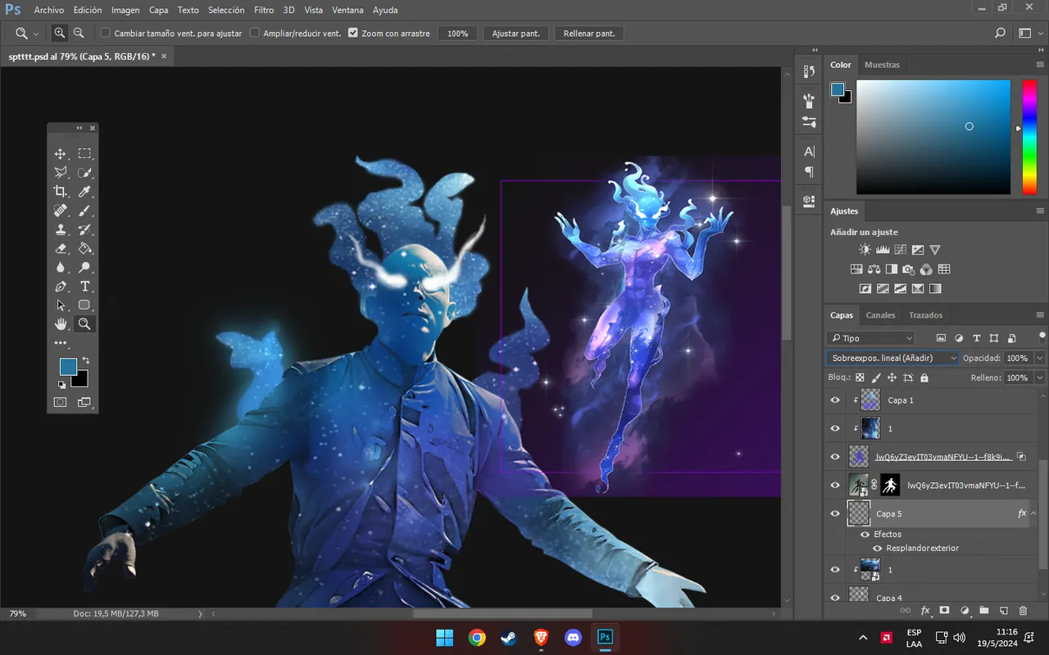Select the Crop tool

61,192
